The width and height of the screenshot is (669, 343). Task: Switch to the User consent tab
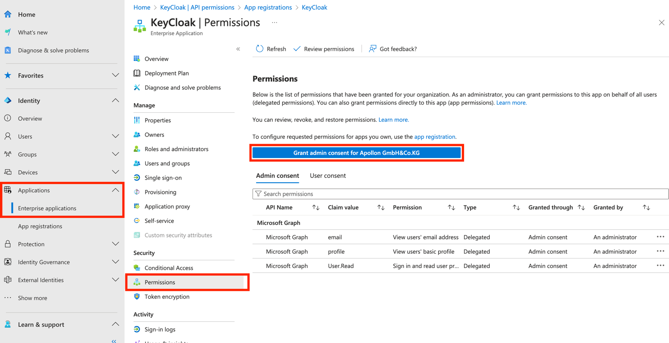328,176
